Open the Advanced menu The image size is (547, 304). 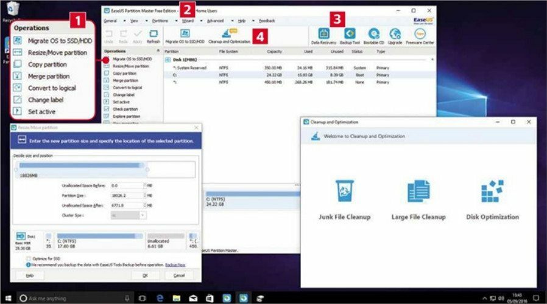(x=215, y=21)
